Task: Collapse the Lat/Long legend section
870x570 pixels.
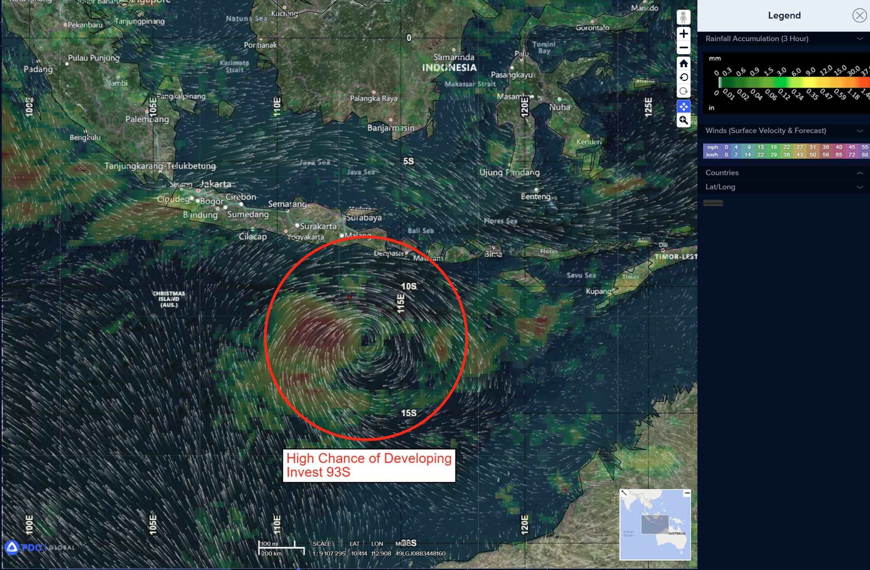Action: (860, 187)
